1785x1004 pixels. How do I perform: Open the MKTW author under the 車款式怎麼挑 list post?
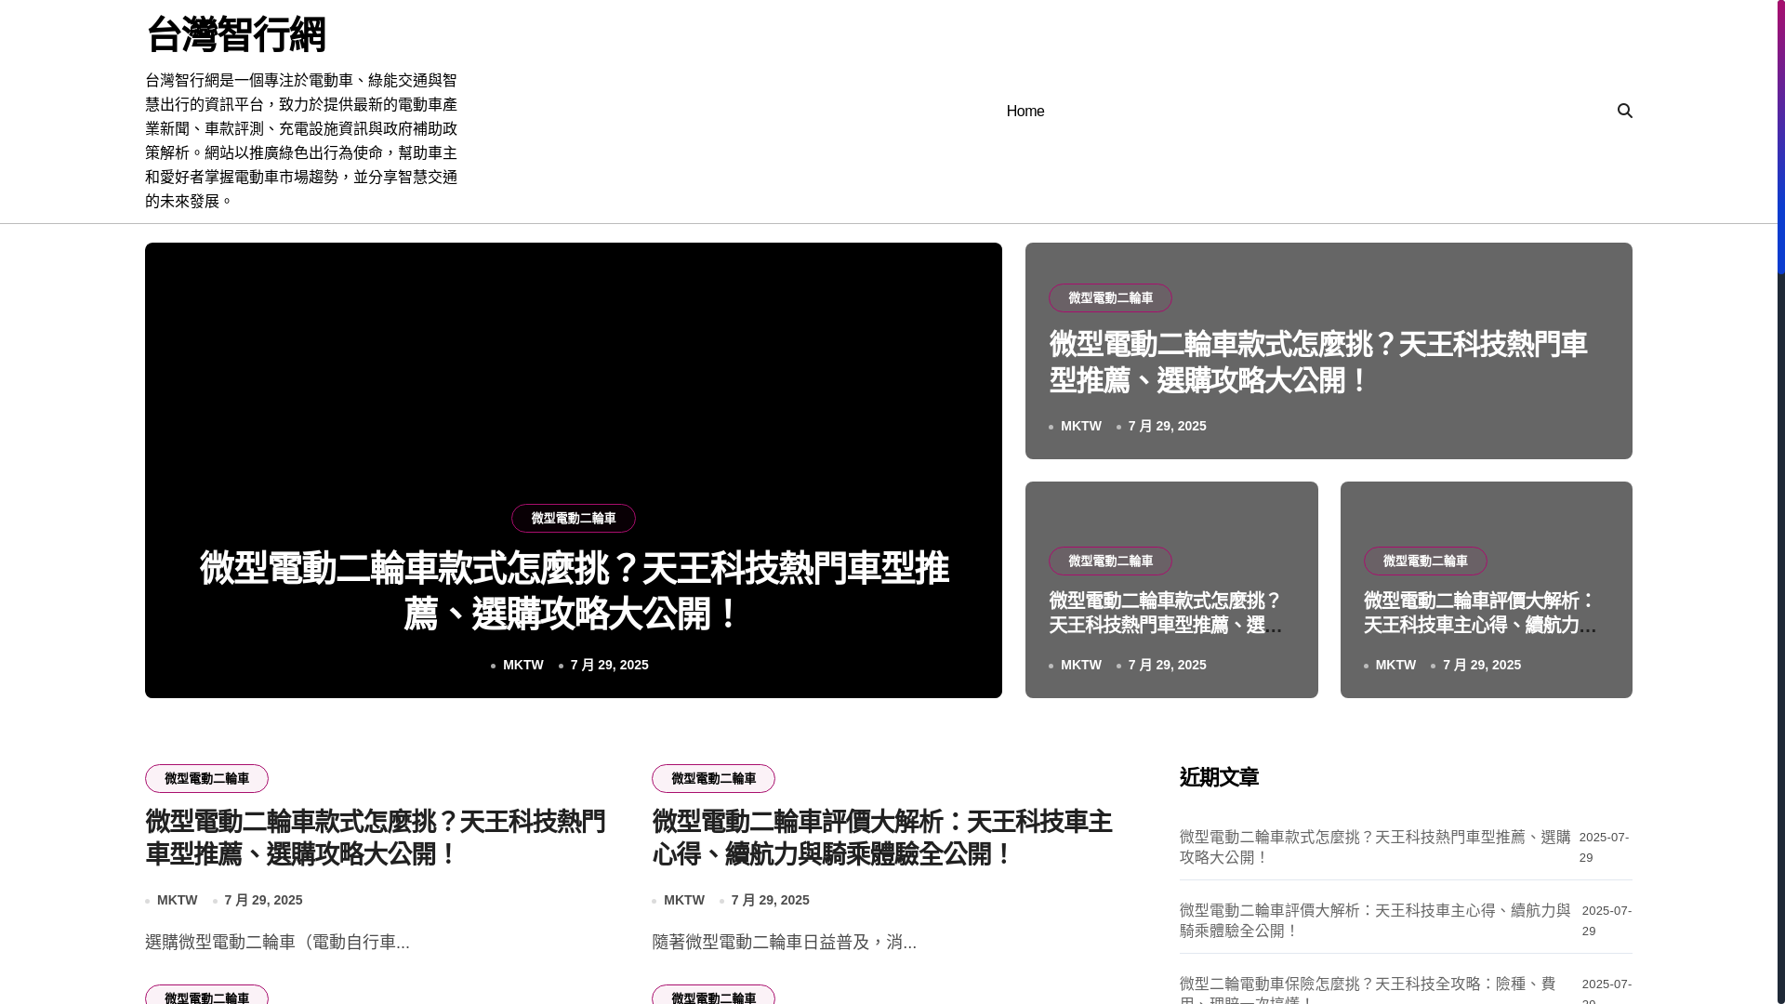tap(177, 900)
